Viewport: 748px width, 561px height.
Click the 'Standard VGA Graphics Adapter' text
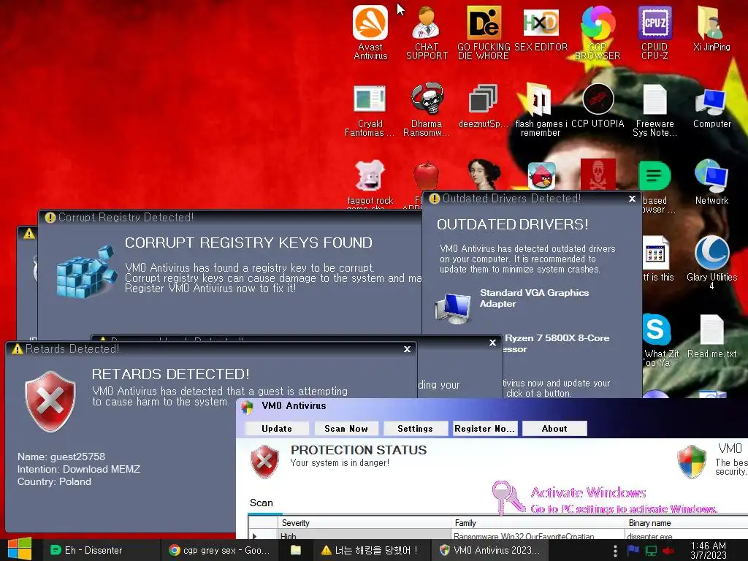pos(534,298)
